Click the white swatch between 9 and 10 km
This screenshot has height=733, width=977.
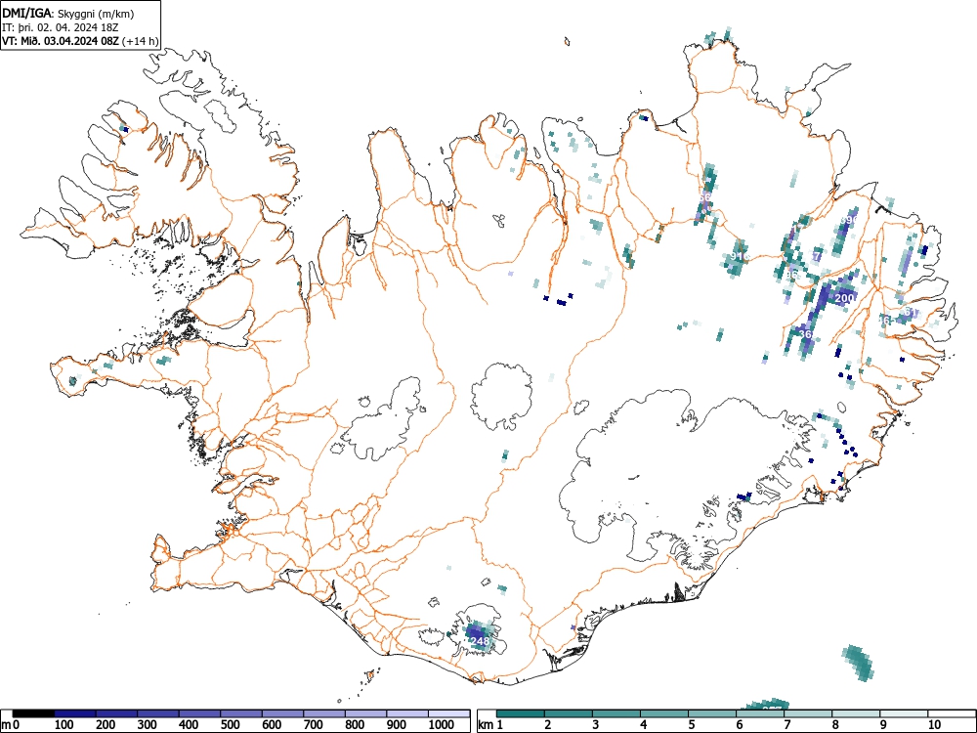click(904, 713)
